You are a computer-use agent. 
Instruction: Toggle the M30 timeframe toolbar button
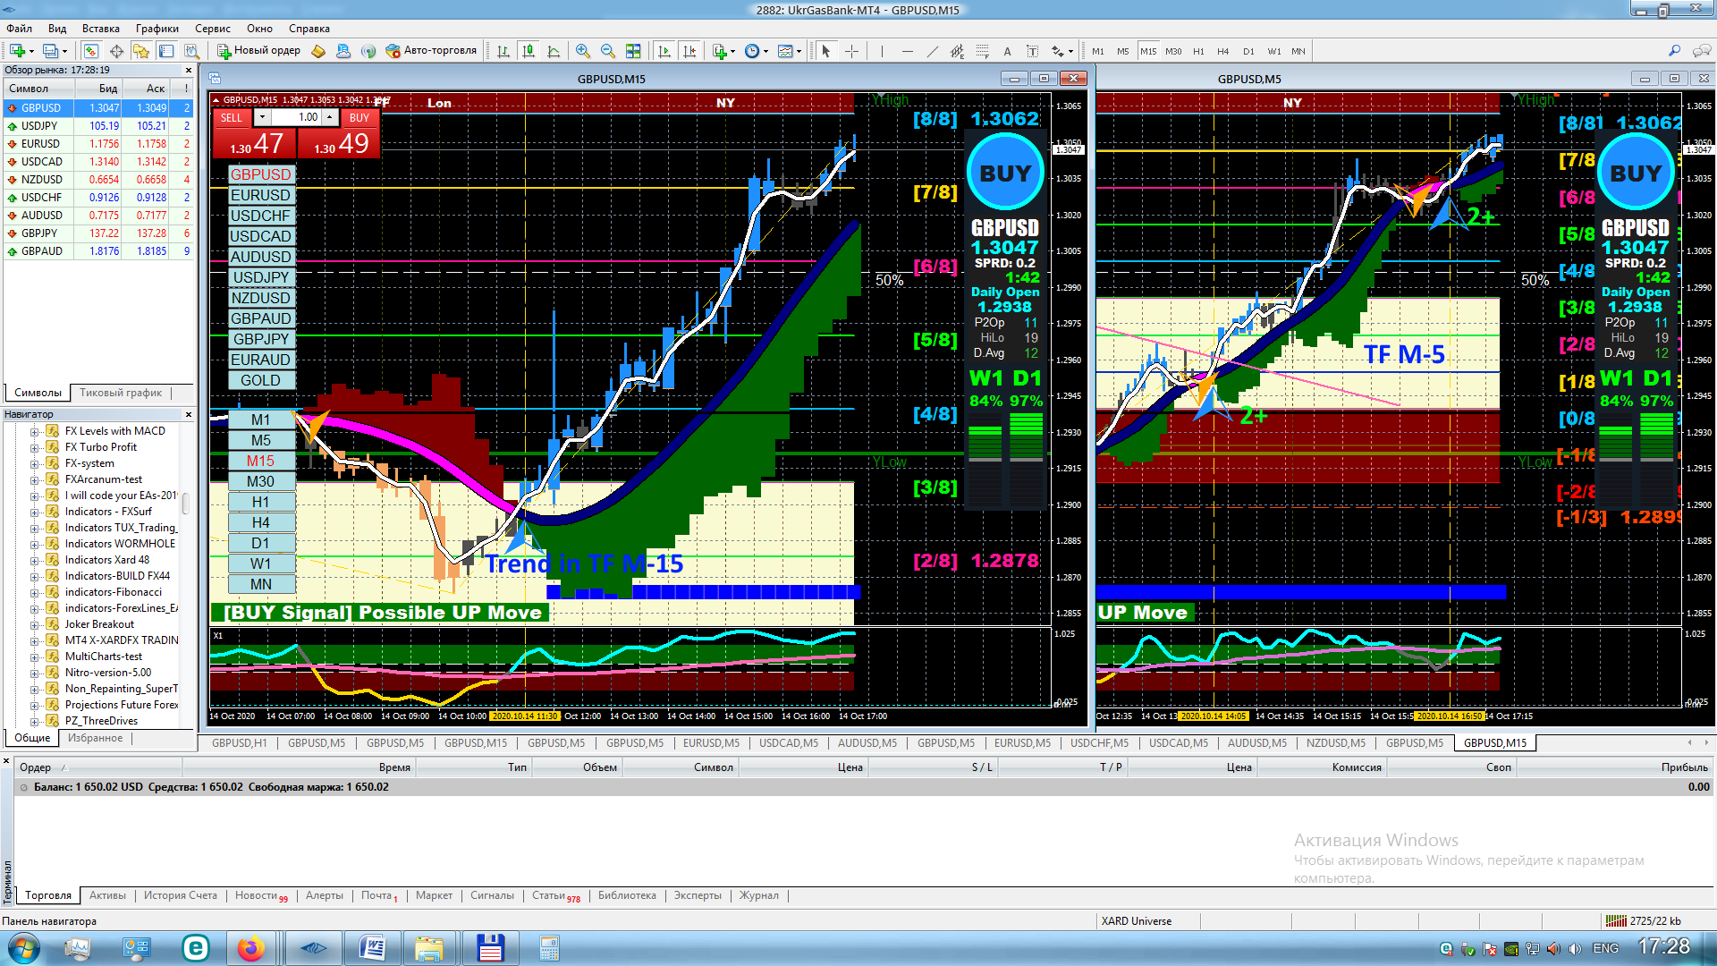(1173, 51)
